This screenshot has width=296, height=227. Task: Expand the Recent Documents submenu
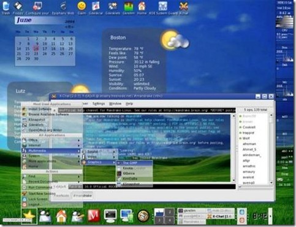(51, 182)
